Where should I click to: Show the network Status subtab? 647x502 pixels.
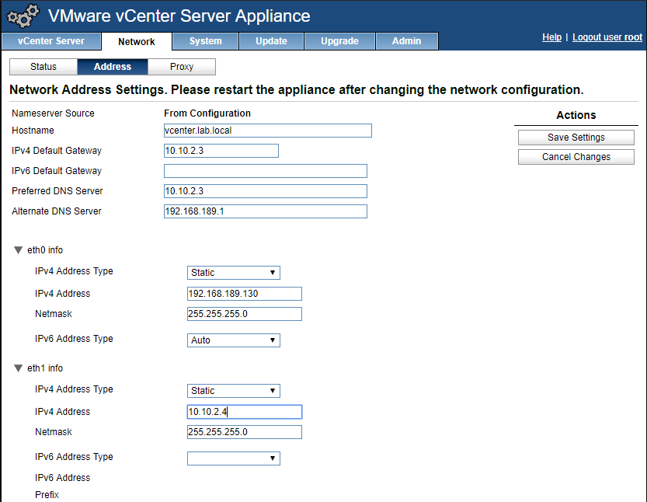tap(43, 67)
